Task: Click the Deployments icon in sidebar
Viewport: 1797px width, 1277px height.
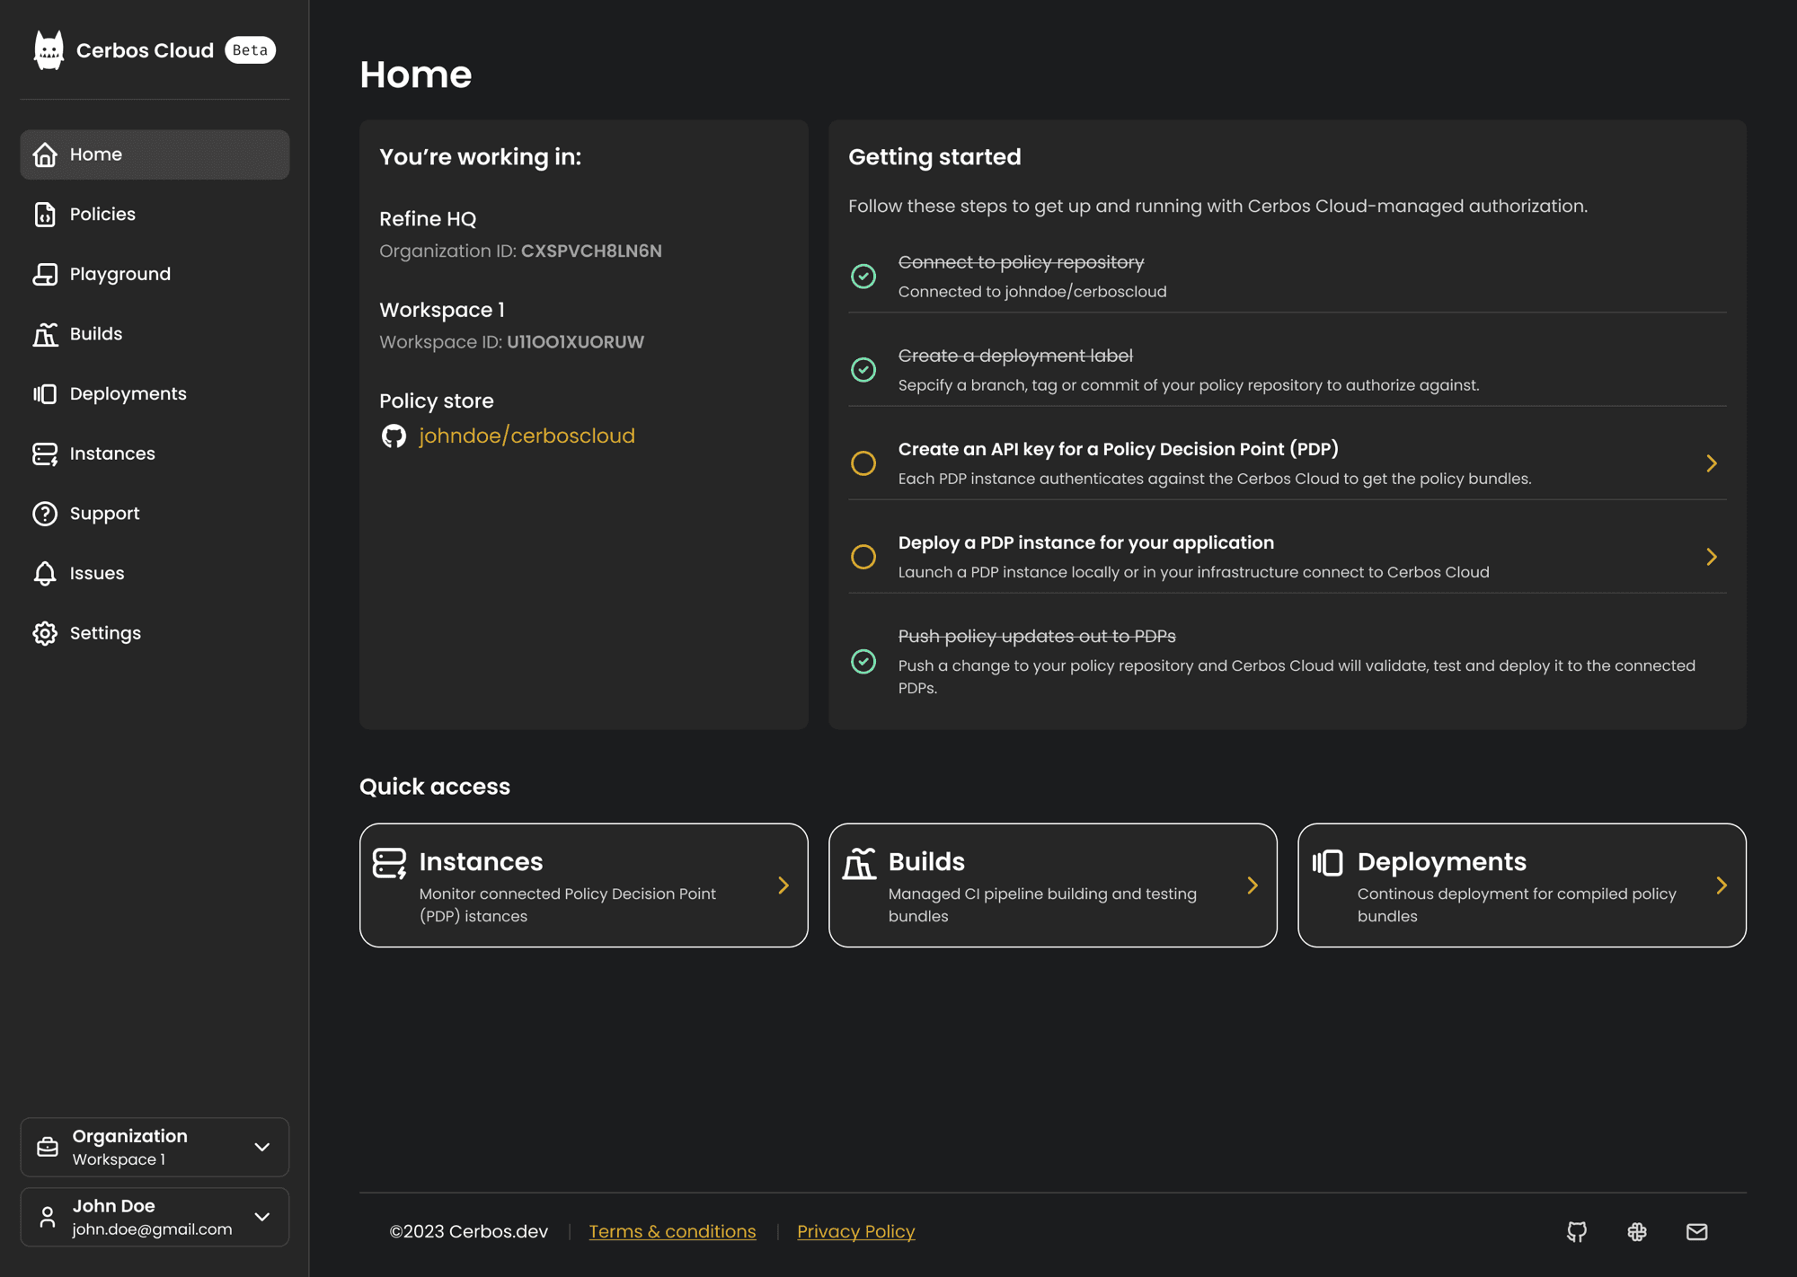Action: pyautogui.click(x=45, y=394)
